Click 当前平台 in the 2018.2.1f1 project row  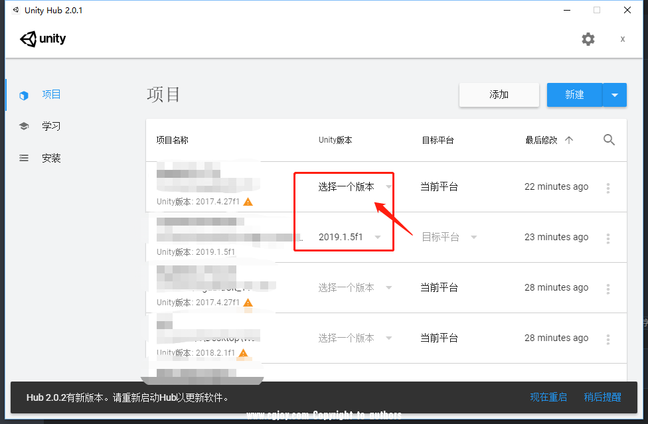(439, 338)
